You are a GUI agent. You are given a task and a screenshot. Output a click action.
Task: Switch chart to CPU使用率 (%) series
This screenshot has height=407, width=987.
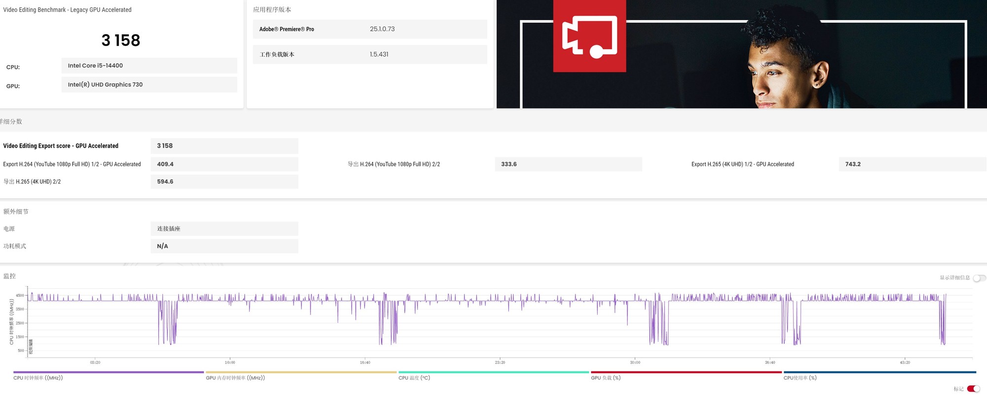pos(879,375)
